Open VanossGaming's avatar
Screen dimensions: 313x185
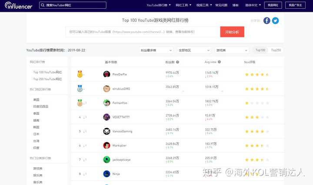tap(107, 131)
